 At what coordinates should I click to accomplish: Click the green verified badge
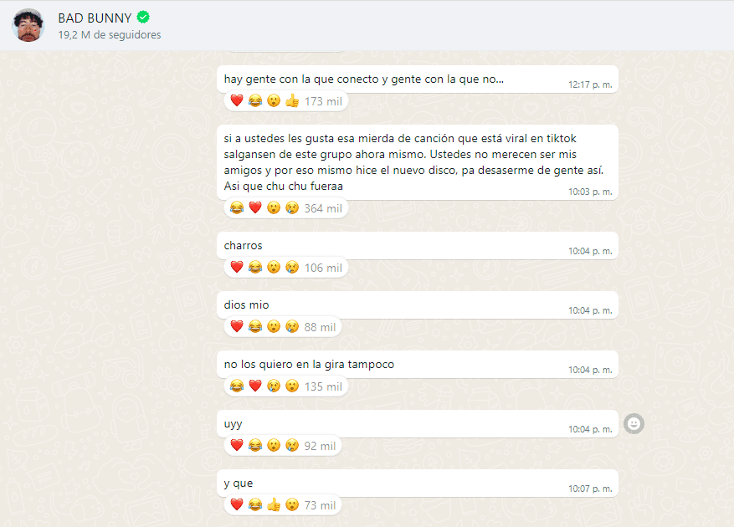point(143,18)
